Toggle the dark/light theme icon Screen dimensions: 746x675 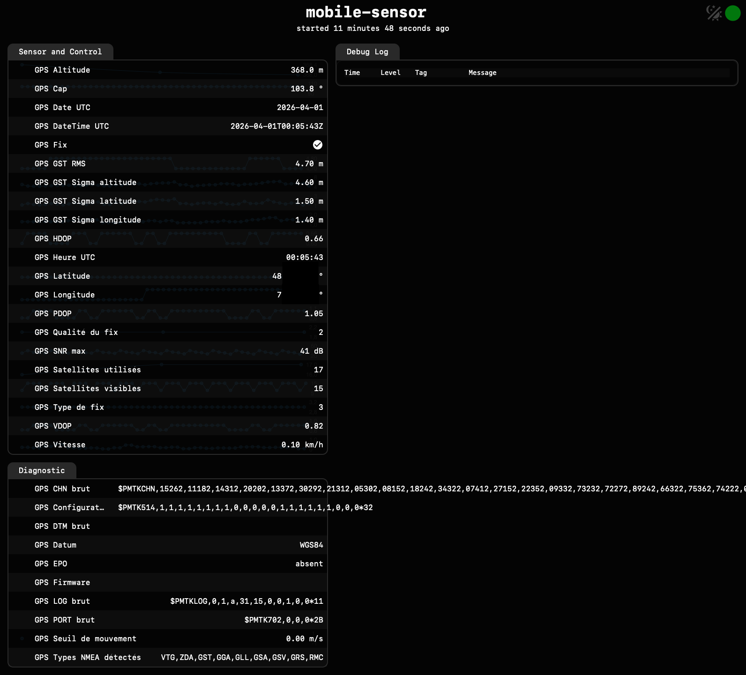(714, 13)
